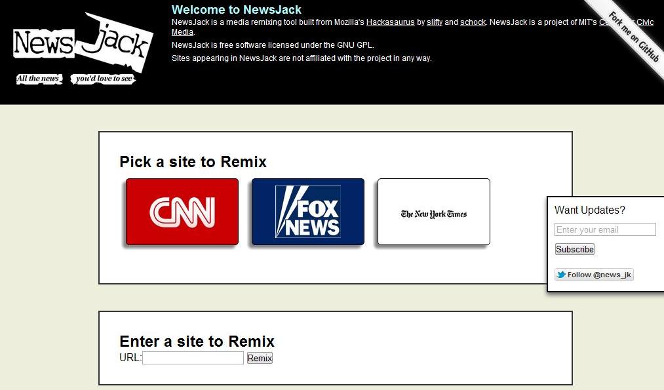Focus the 'Enter your email' field
664x390 pixels.
point(605,229)
